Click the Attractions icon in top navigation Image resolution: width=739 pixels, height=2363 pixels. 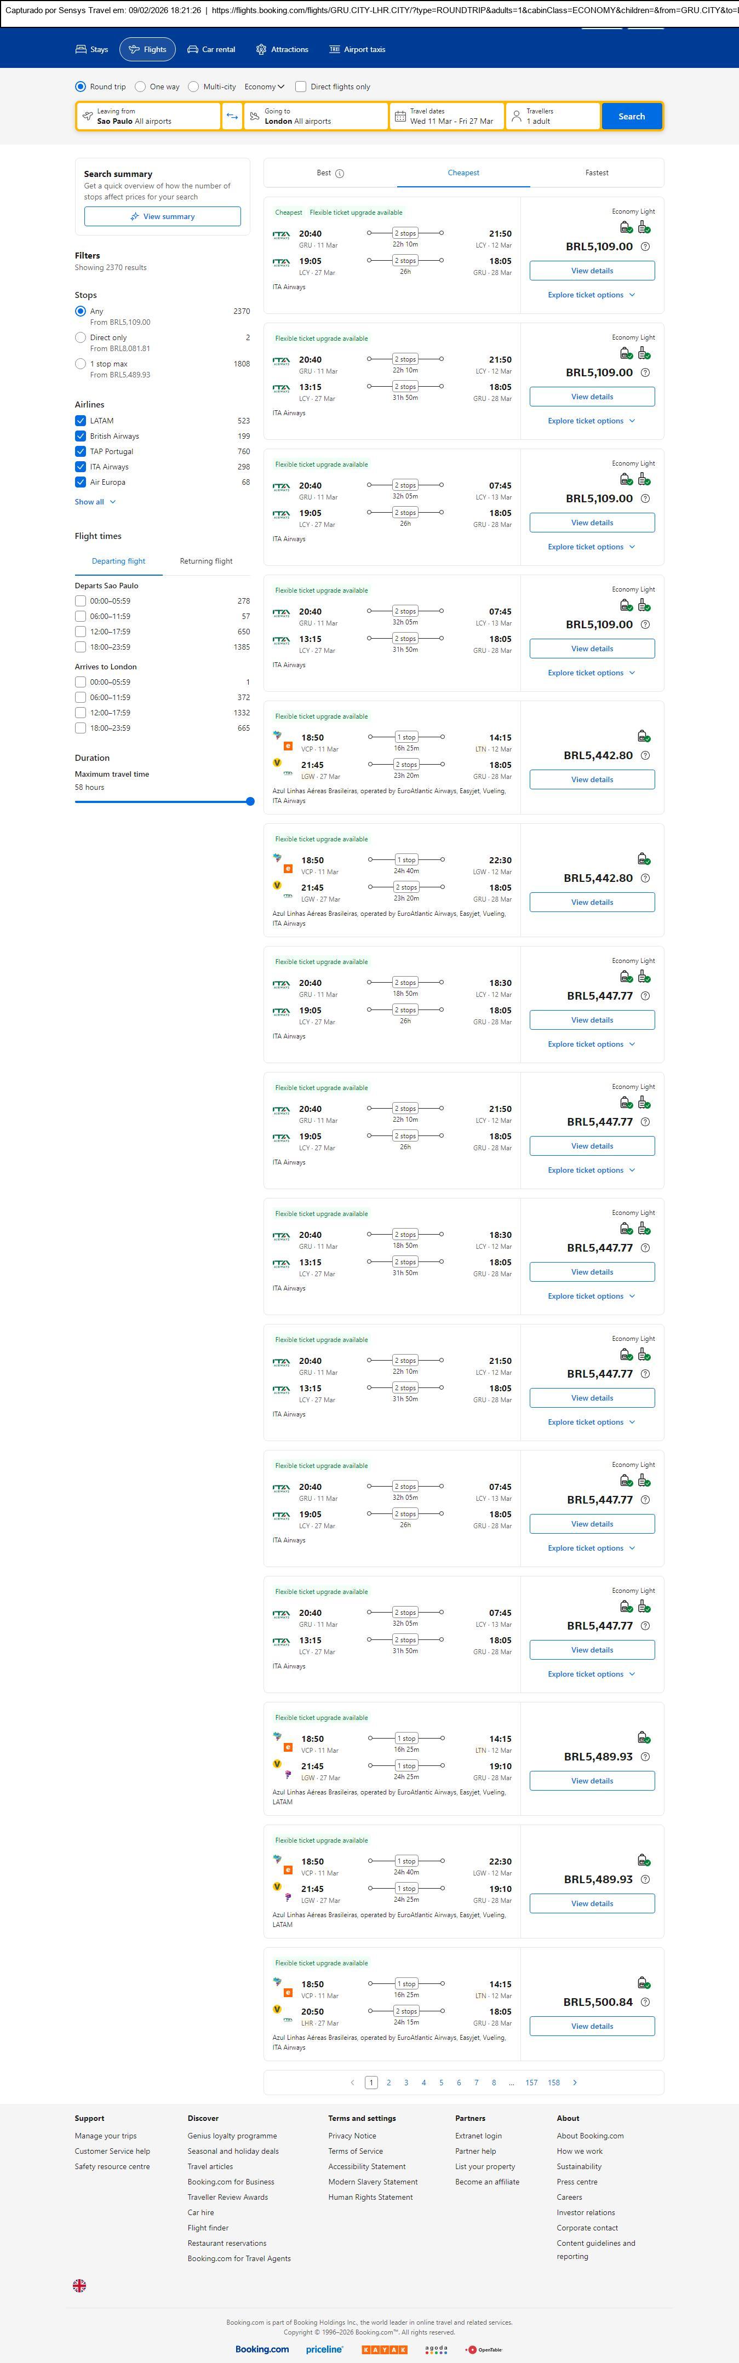point(261,49)
